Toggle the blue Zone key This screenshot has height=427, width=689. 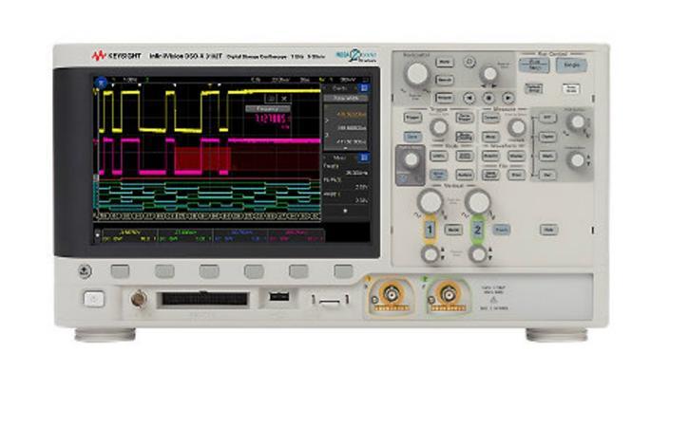click(412, 137)
